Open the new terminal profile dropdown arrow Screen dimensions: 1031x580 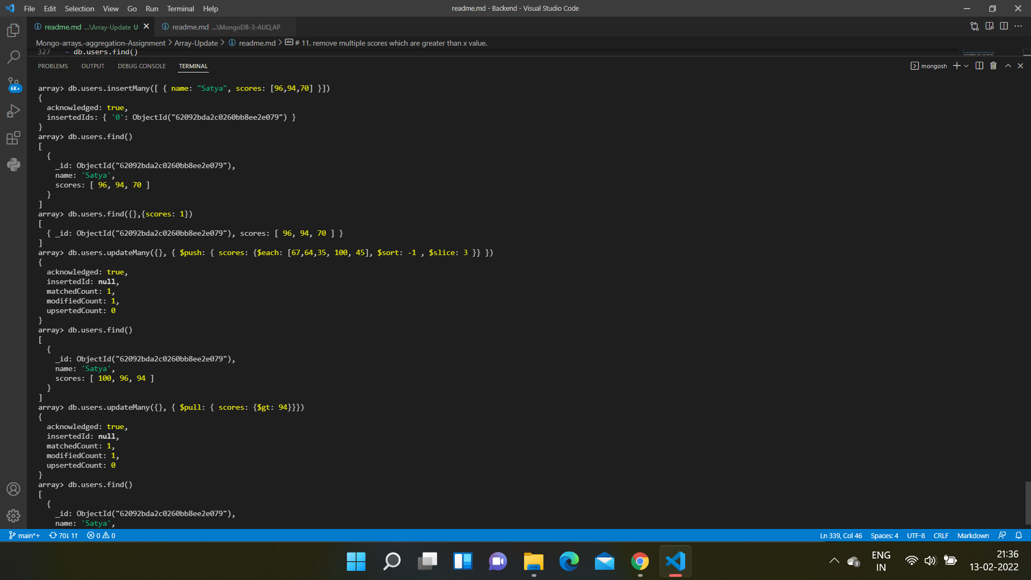point(967,66)
